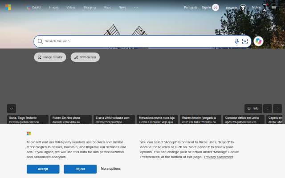Accept cookies in the consent banner

(x=43, y=169)
